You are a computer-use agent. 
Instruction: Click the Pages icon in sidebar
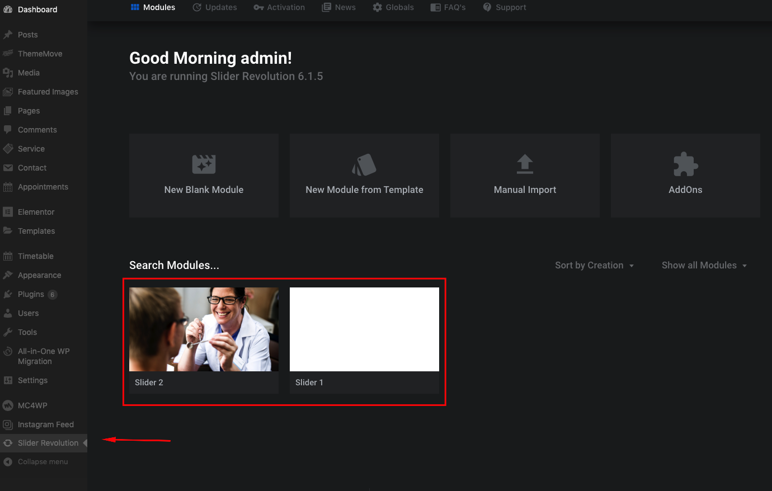tap(8, 111)
